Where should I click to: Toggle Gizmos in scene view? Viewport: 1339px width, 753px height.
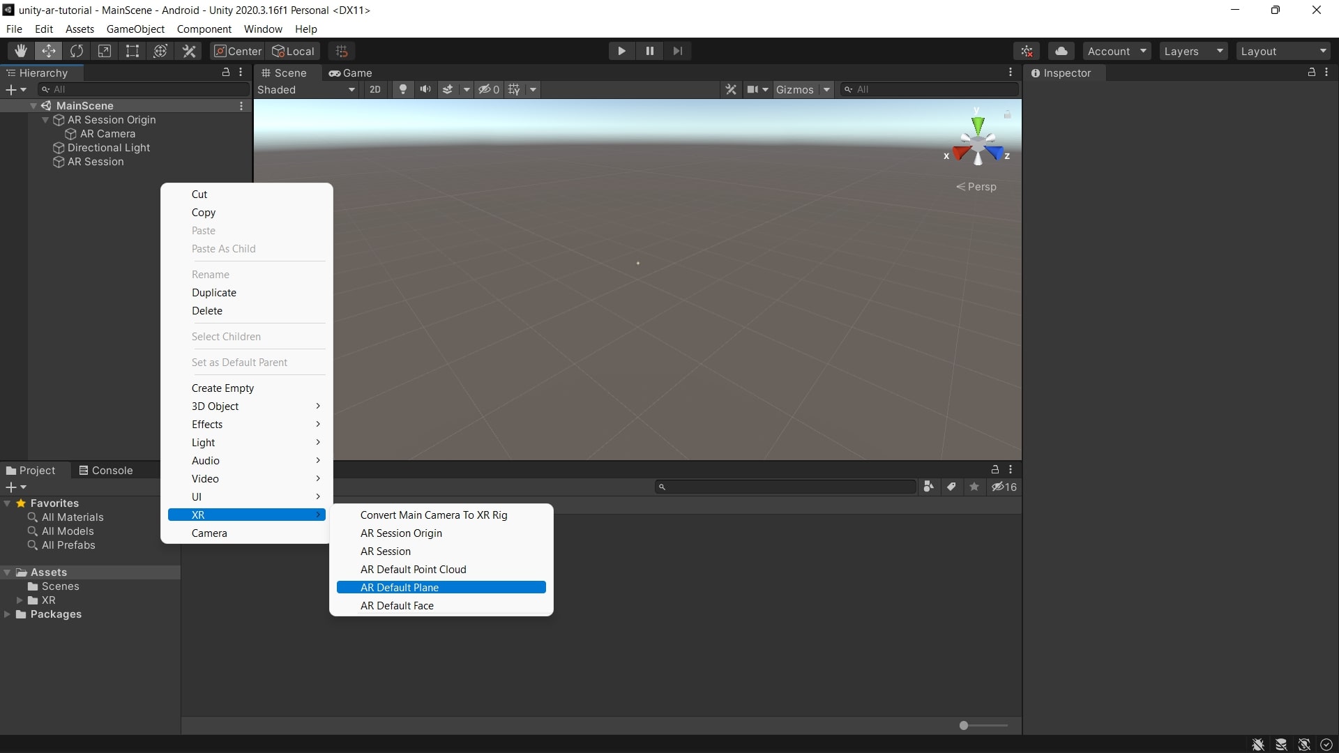(x=794, y=89)
